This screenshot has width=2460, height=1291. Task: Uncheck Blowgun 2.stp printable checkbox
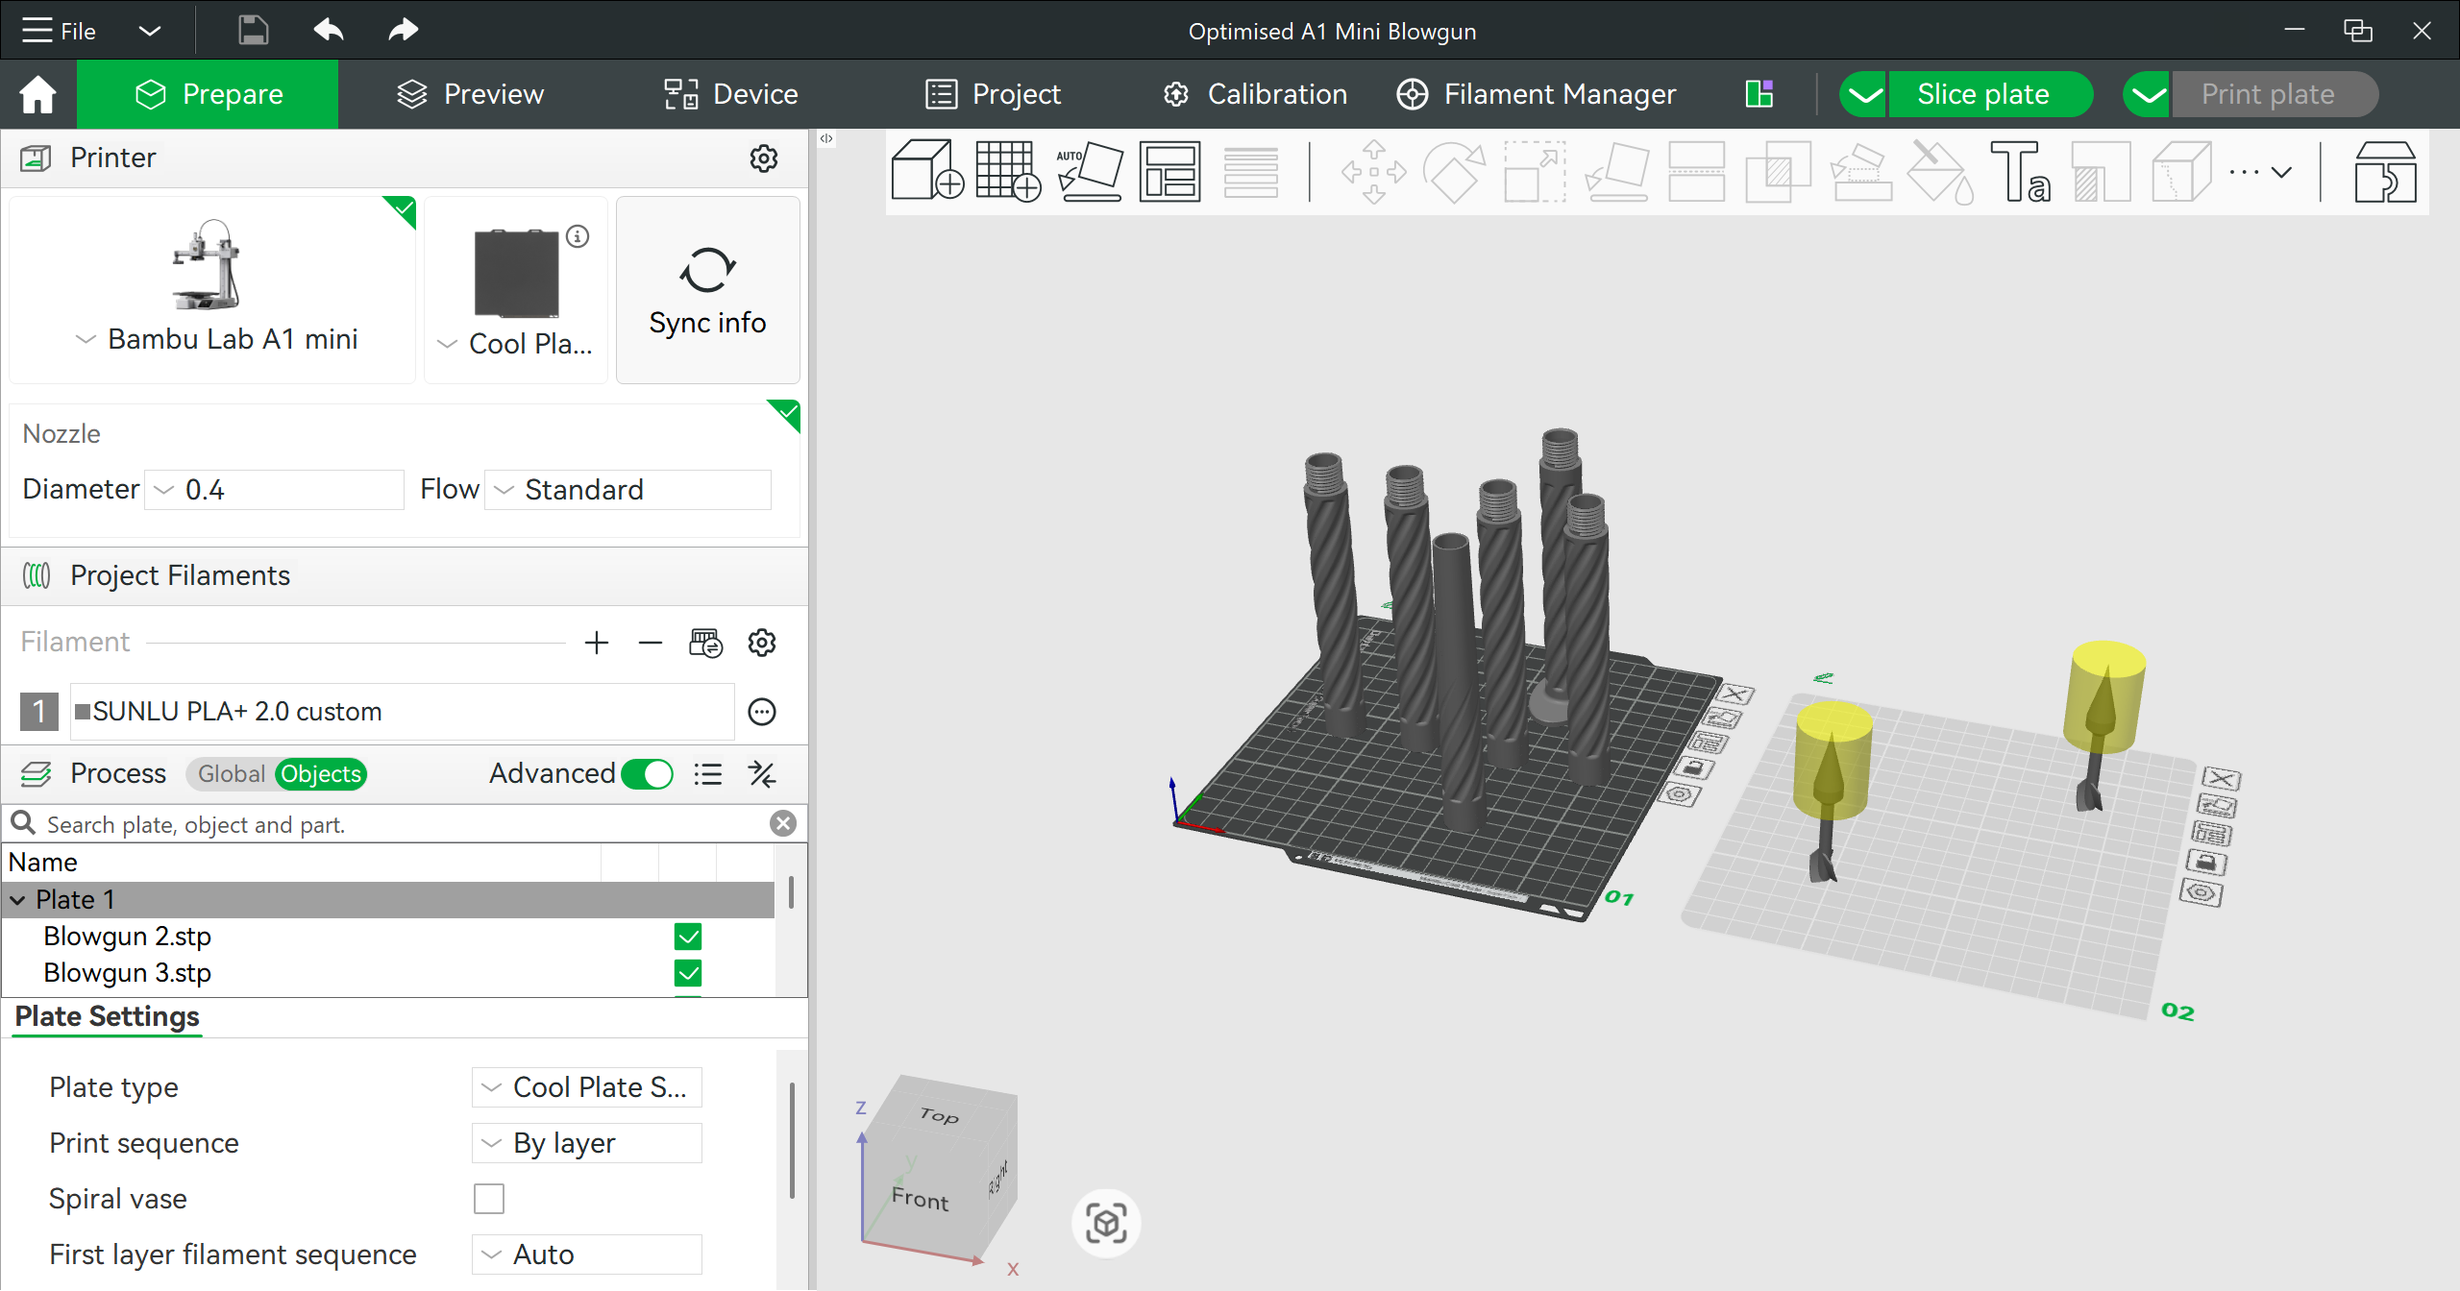click(688, 937)
